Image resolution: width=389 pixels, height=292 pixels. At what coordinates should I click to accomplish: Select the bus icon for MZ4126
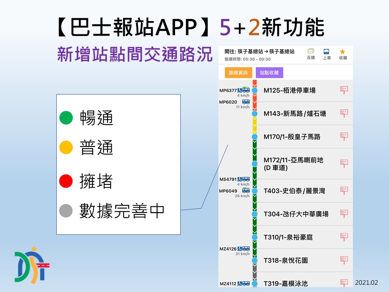pyautogui.click(x=246, y=249)
